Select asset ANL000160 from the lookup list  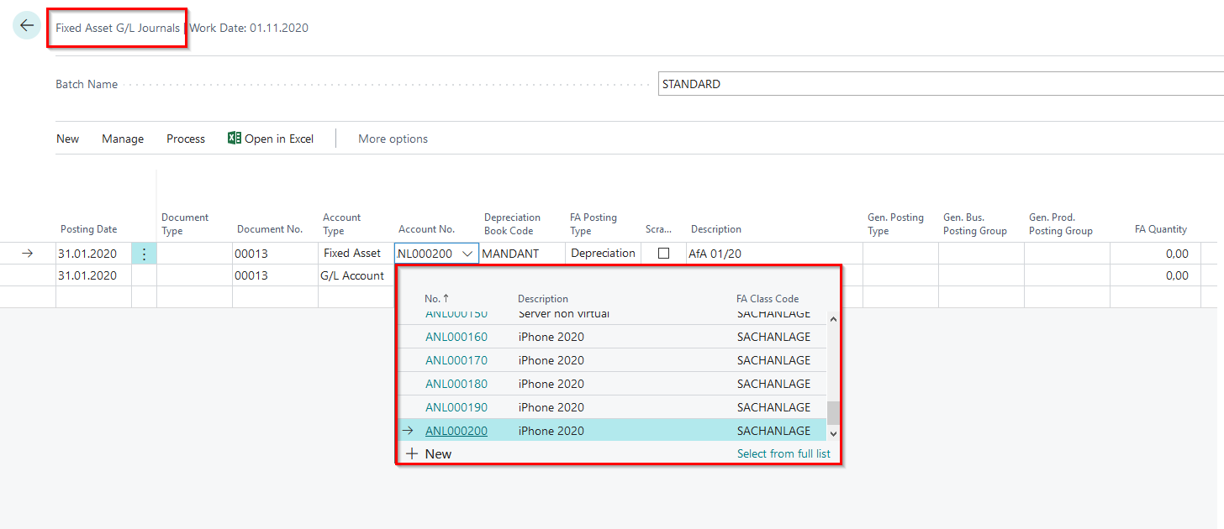[456, 337]
